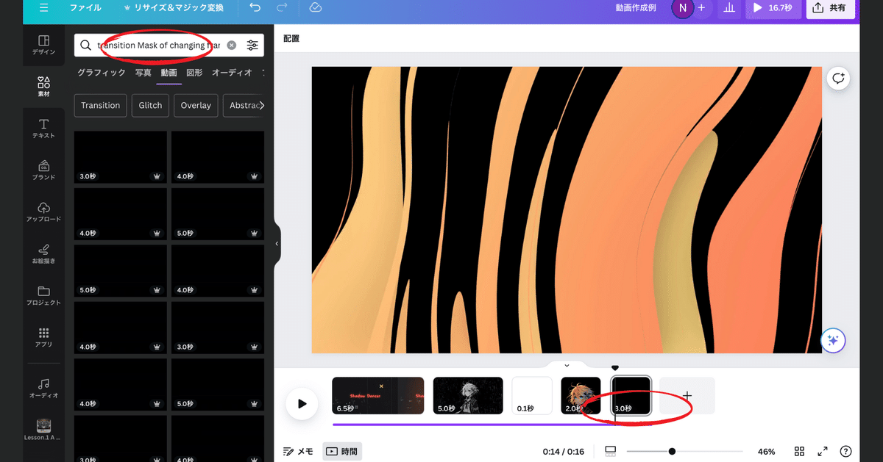Select the Glitch filter chip
The width and height of the screenshot is (883, 462).
150,105
